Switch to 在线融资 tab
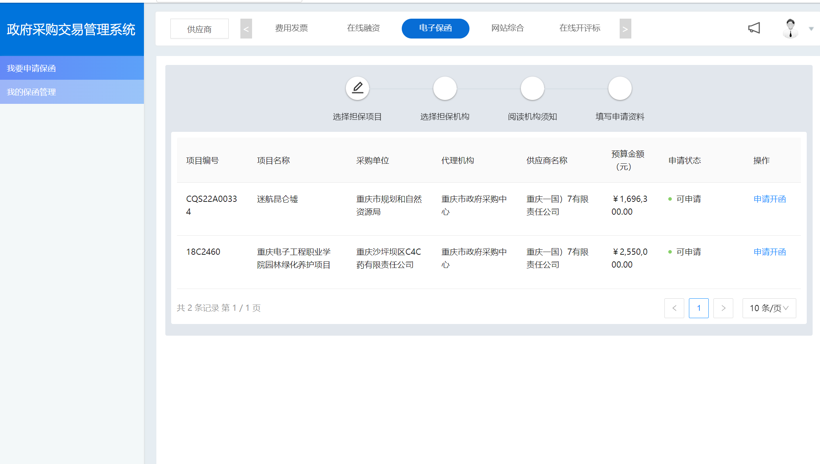The image size is (820, 464). pyautogui.click(x=363, y=28)
